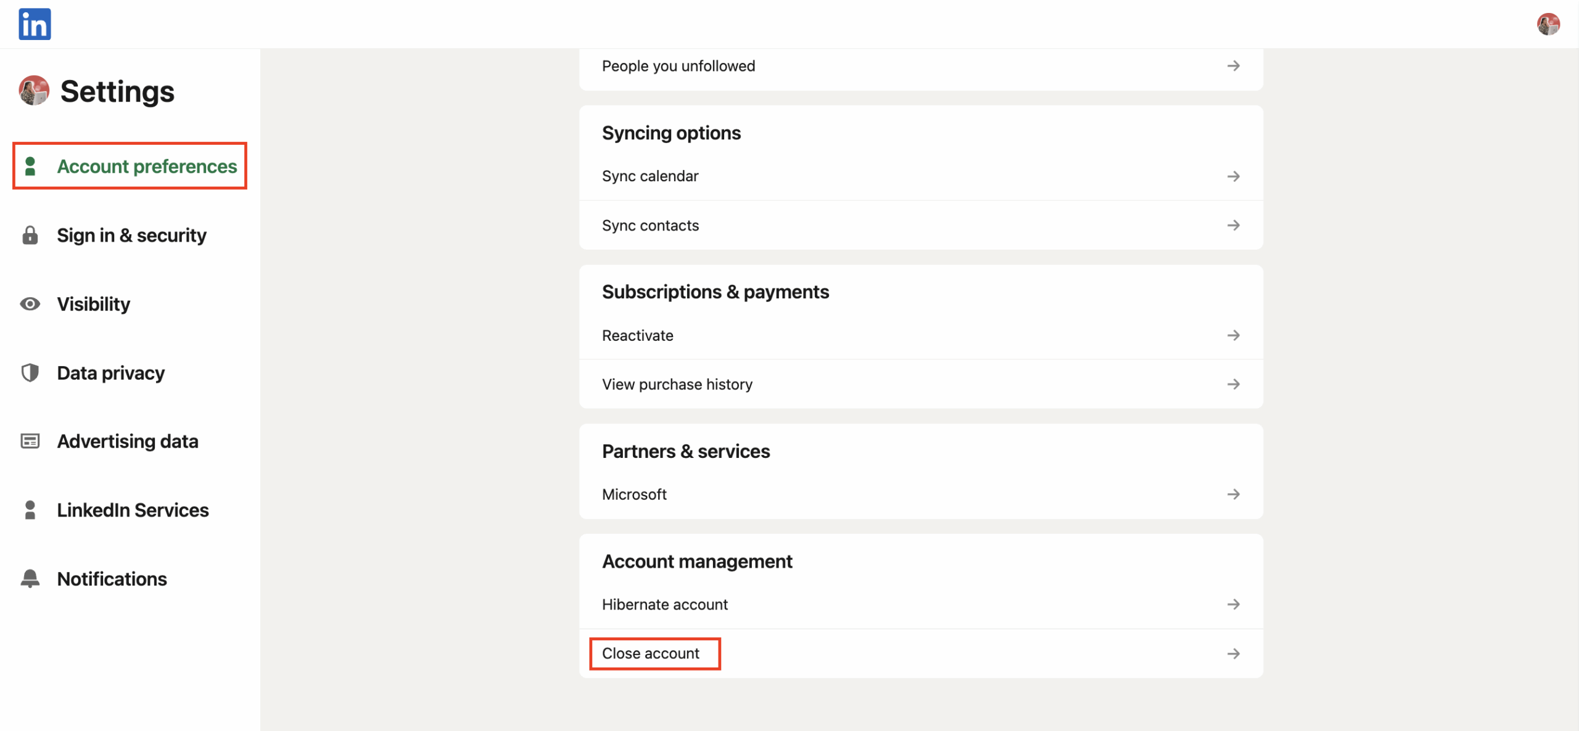The width and height of the screenshot is (1579, 731).
Task: Click the bell icon for Notifications
Action: 30,579
